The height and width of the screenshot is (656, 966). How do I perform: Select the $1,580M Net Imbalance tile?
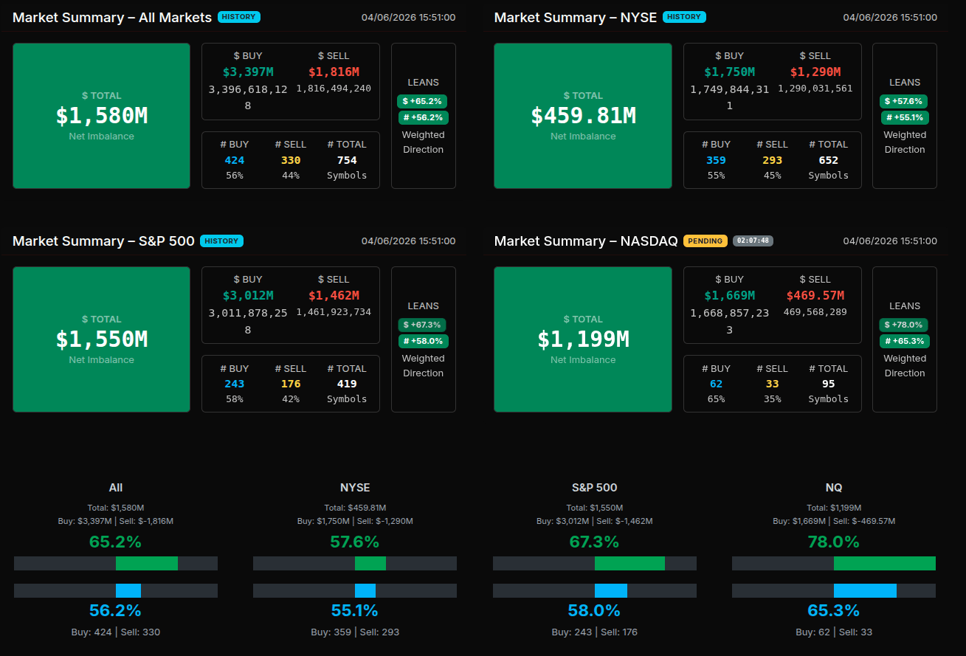click(102, 116)
